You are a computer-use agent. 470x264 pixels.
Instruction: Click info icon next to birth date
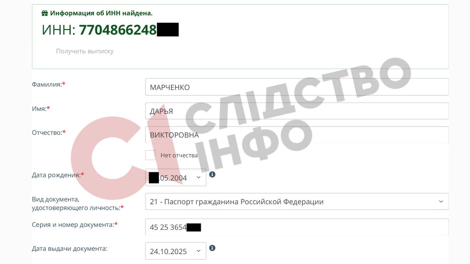[212, 174]
